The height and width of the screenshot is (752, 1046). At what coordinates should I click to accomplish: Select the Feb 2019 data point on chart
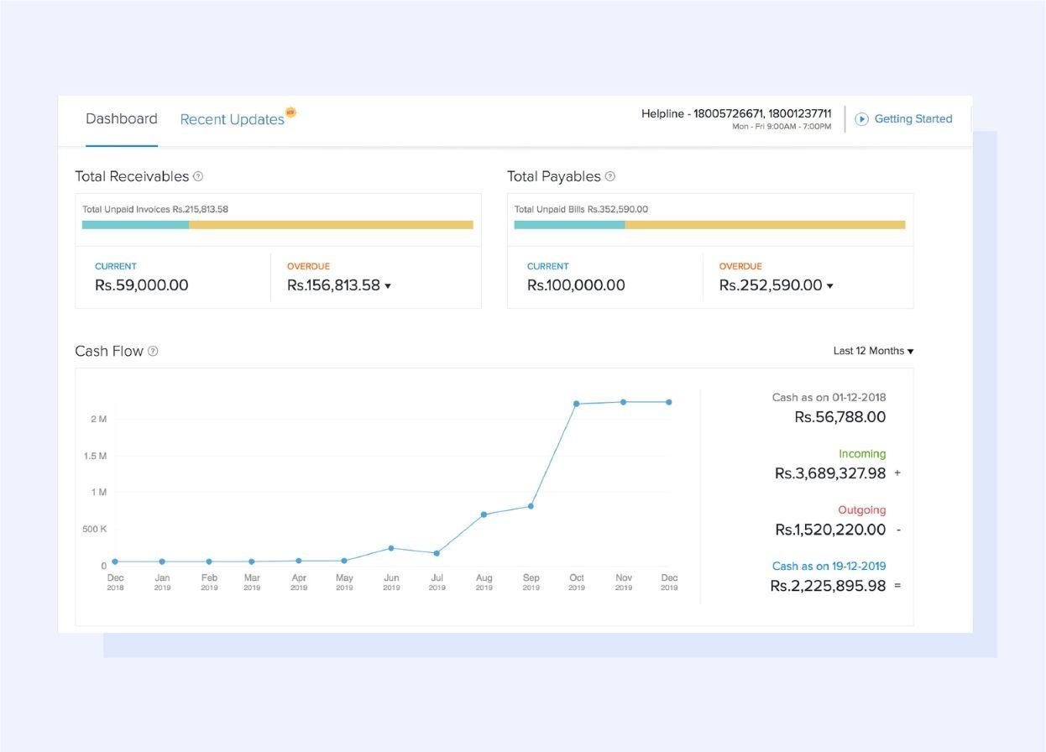pos(209,561)
